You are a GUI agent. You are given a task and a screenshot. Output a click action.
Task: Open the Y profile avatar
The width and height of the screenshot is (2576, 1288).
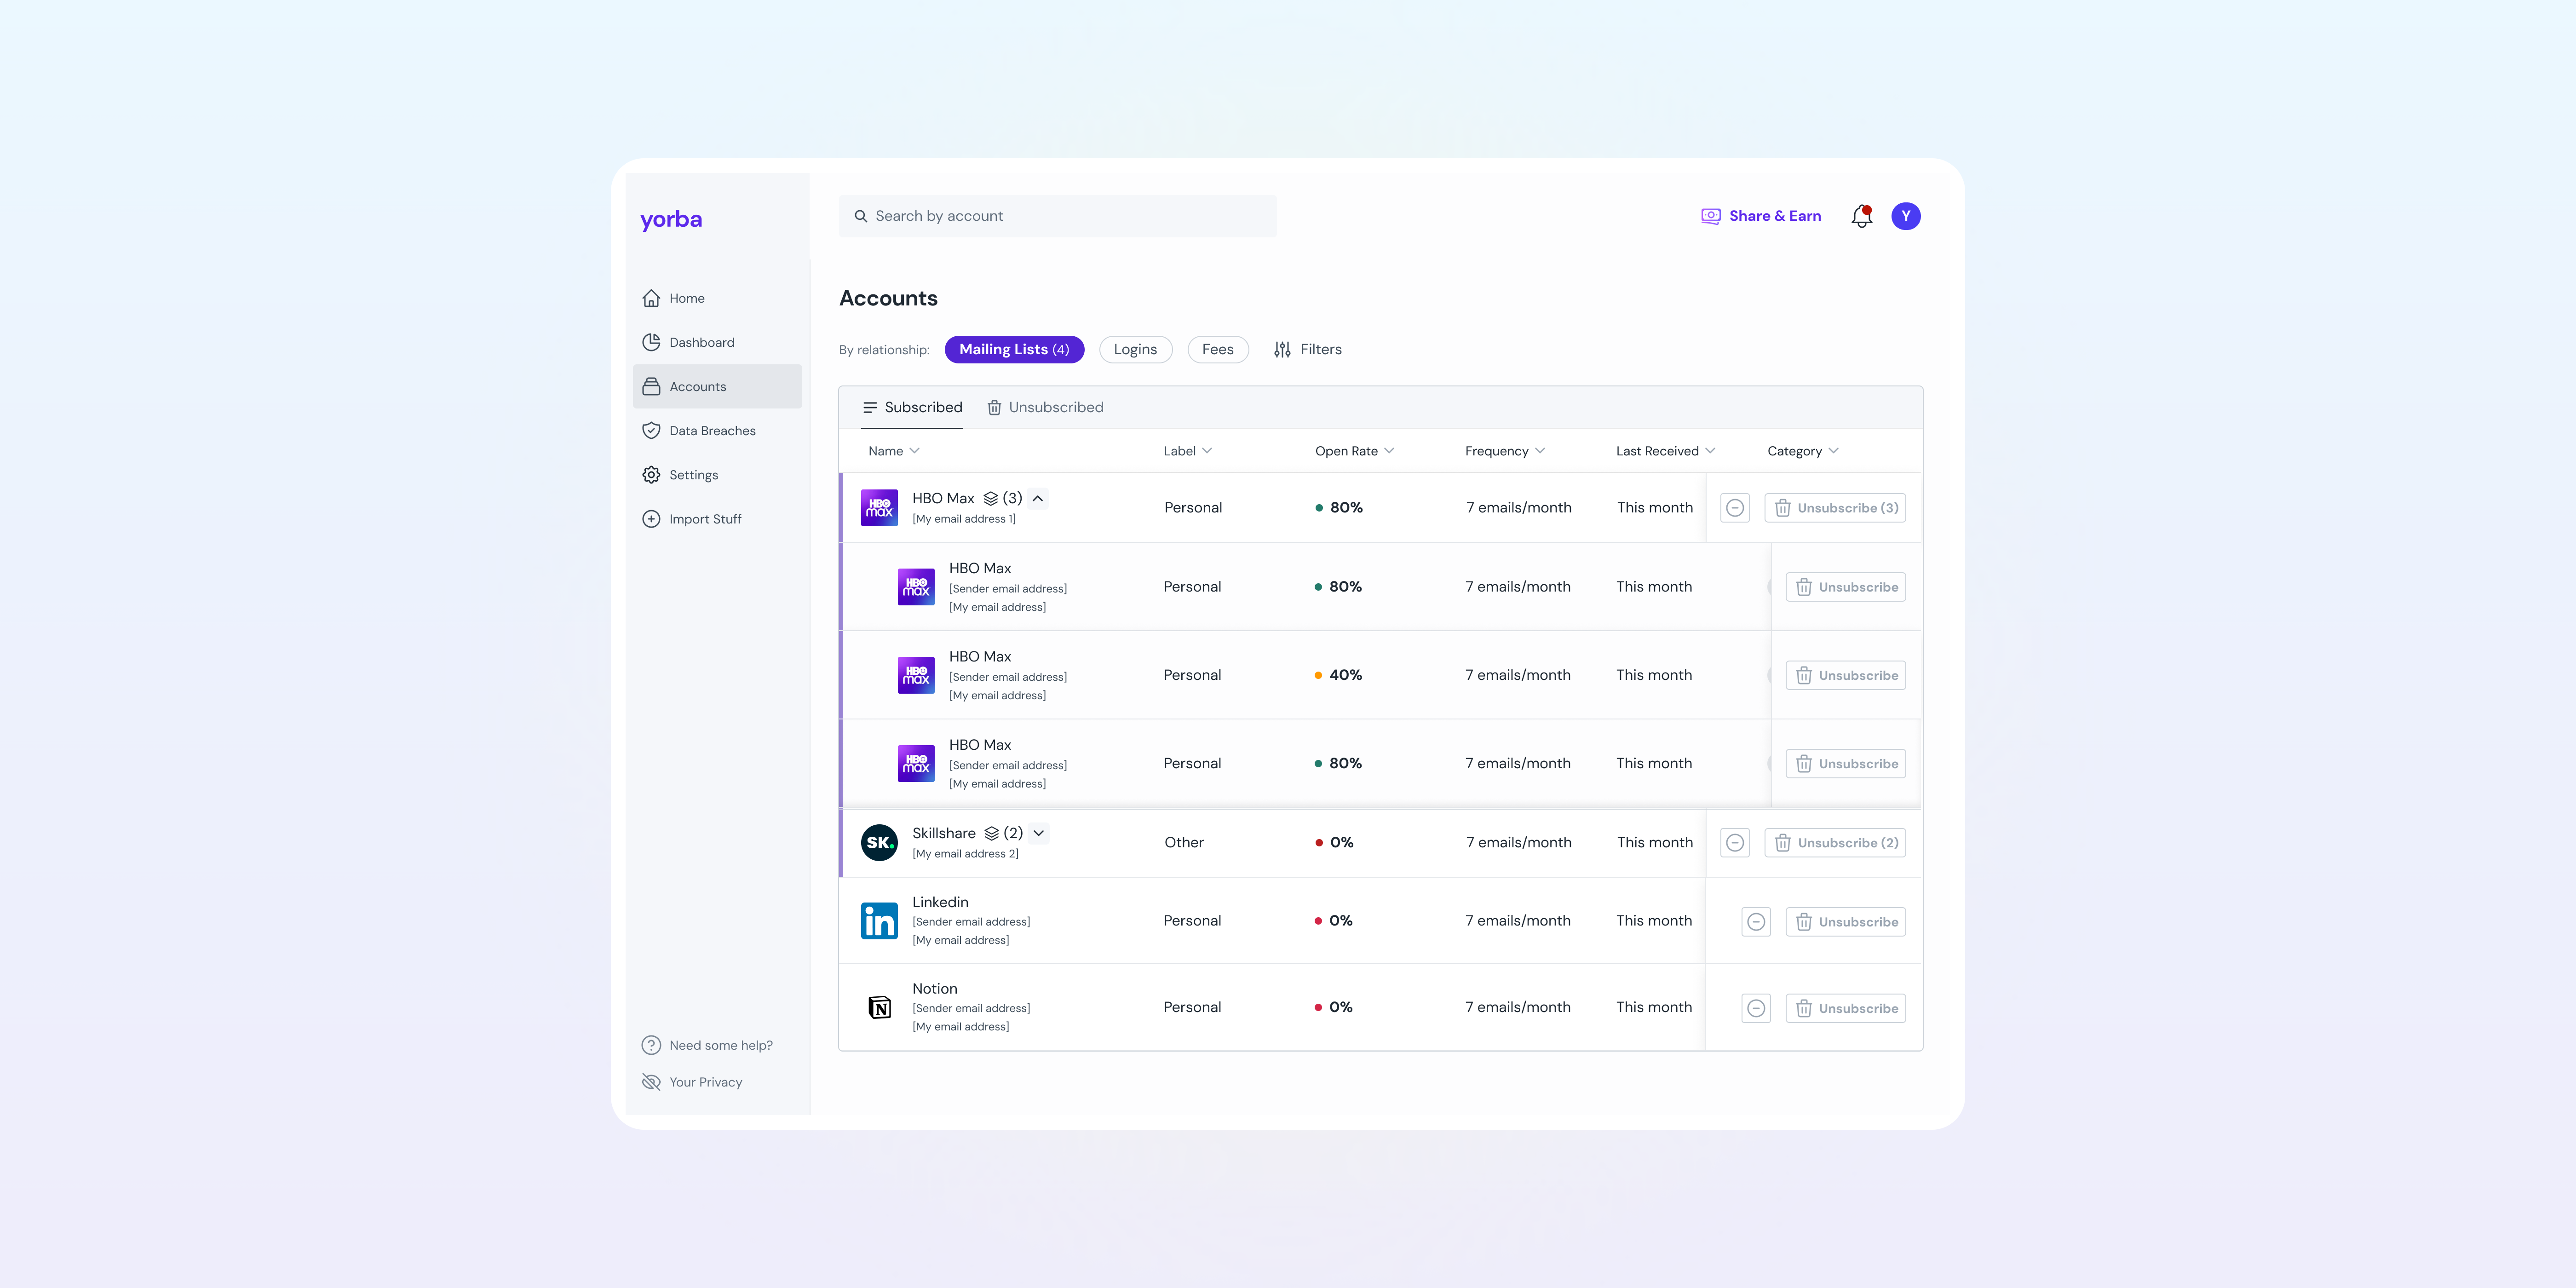[x=1906, y=216]
